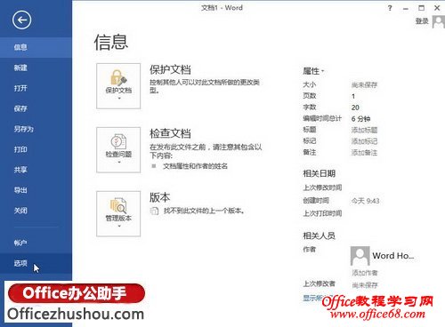This screenshot has width=445, height=327.
Task: Close the Word window
Action: coord(437,8)
